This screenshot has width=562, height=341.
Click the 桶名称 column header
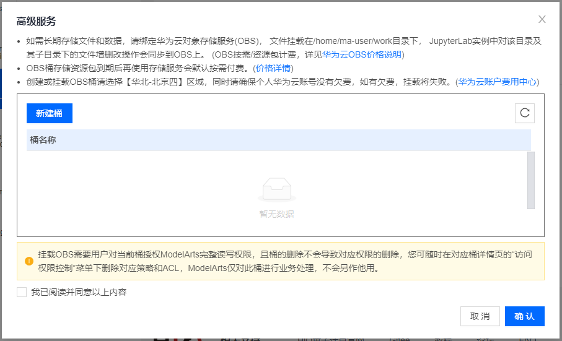coord(43,140)
